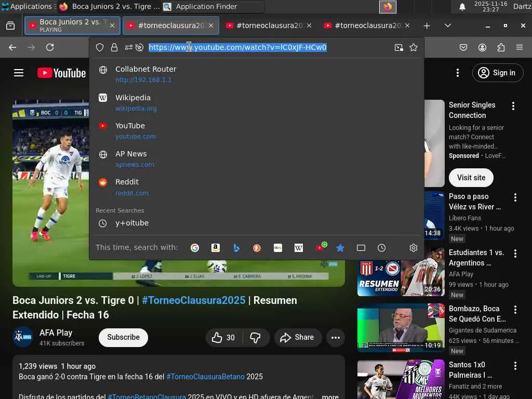Click the blocked autoplay icon in URL bar
This screenshot has width=532, height=399.
click(x=139, y=47)
